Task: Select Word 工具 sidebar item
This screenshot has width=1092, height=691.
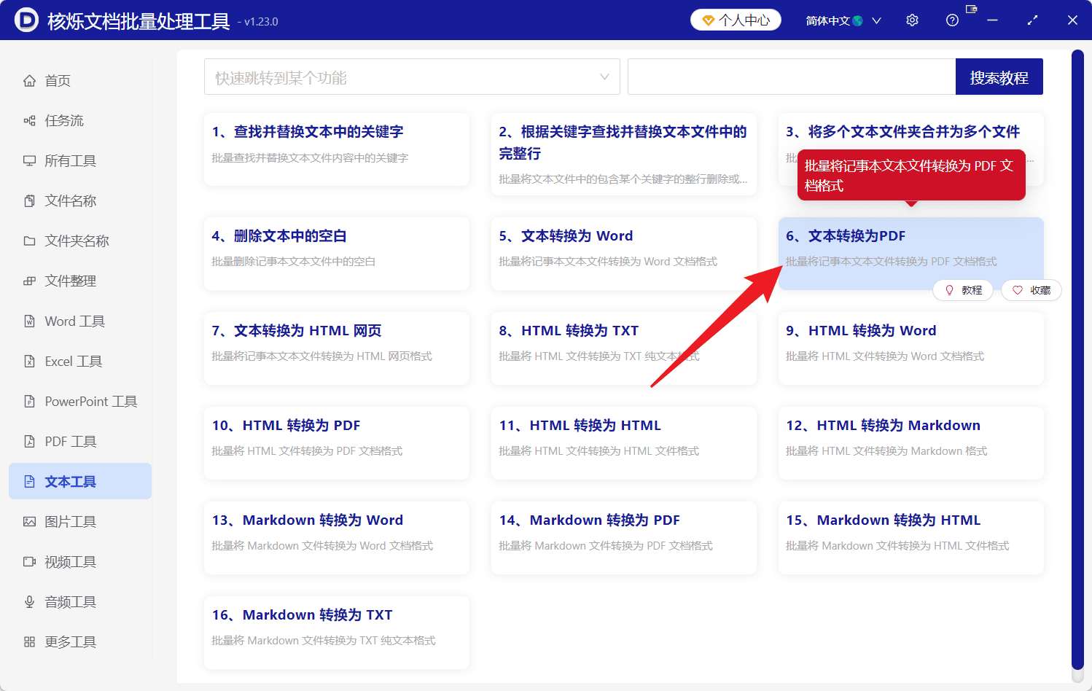Action: pos(80,321)
